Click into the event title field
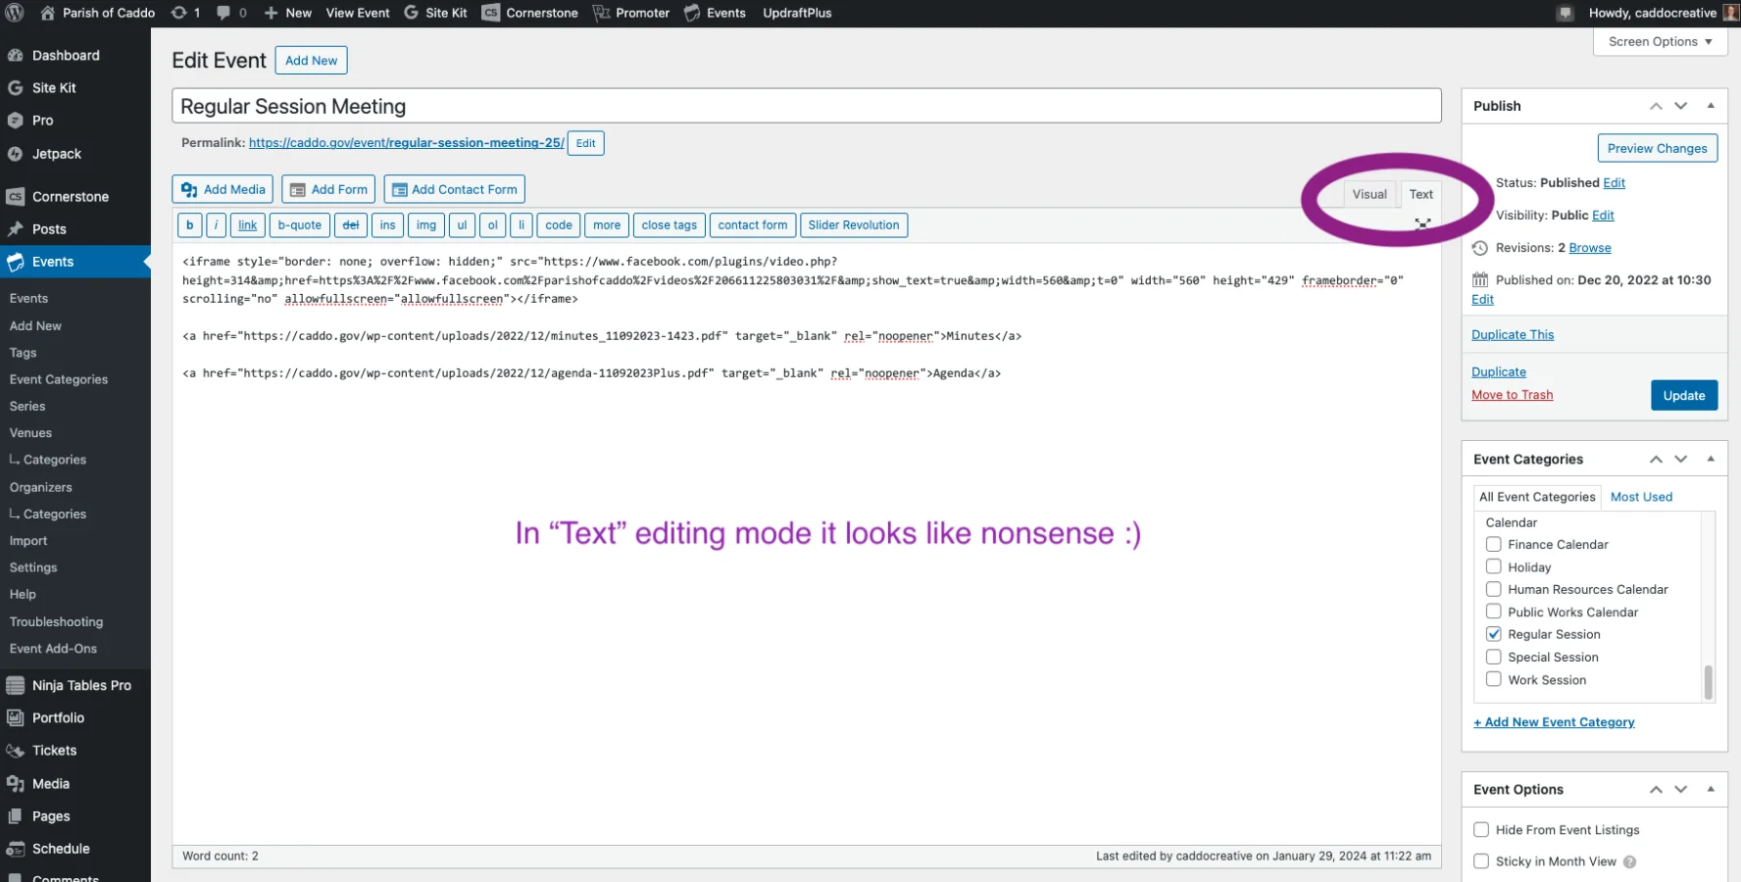The height and width of the screenshot is (882, 1741). click(805, 106)
